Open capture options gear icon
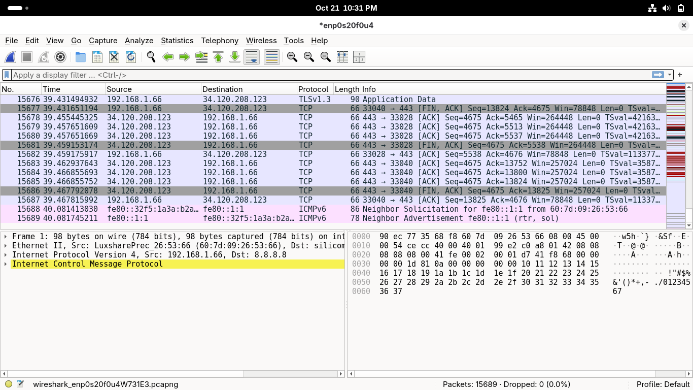 click(x=60, y=57)
